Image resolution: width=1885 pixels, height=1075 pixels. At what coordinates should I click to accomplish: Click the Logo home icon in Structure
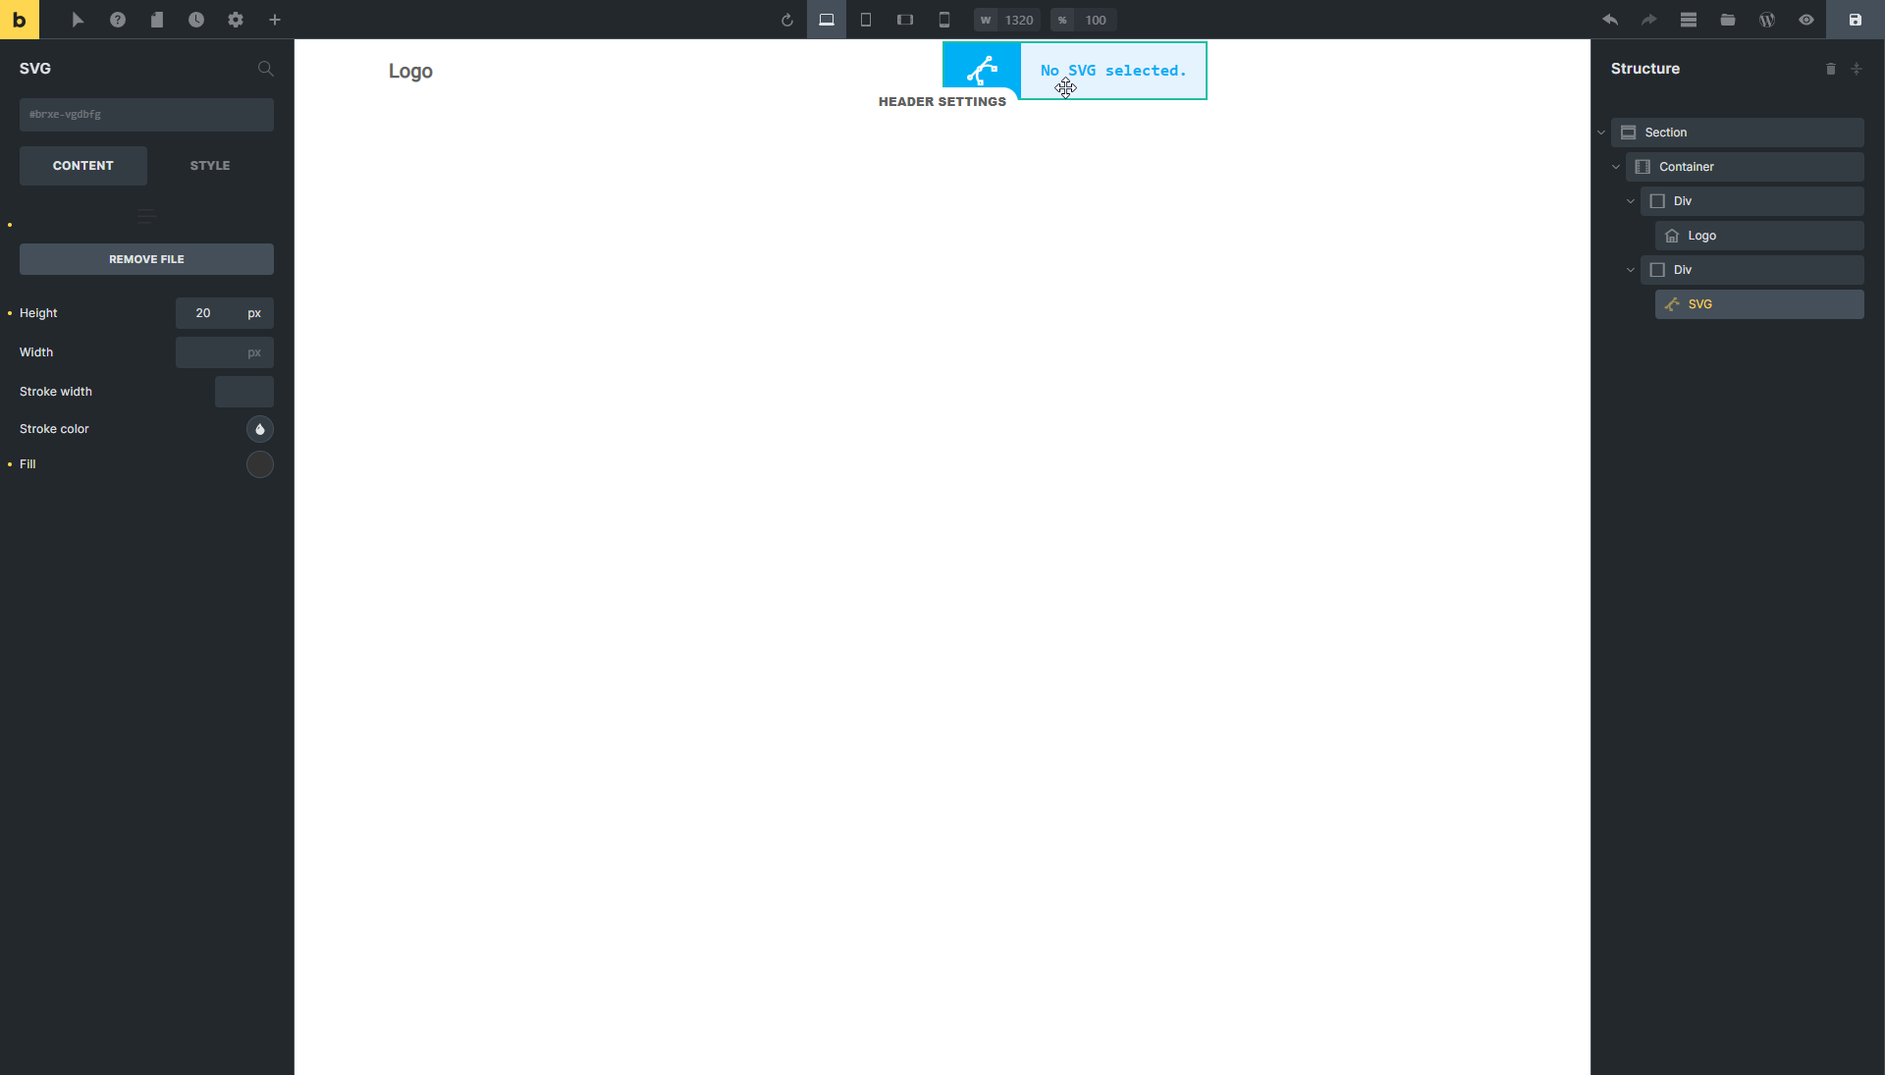pyautogui.click(x=1672, y=236)
